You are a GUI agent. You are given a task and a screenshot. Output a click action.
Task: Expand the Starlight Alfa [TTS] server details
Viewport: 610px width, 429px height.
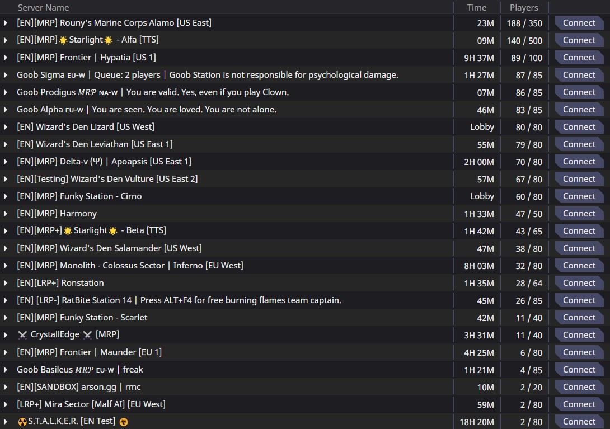point(6,40)
